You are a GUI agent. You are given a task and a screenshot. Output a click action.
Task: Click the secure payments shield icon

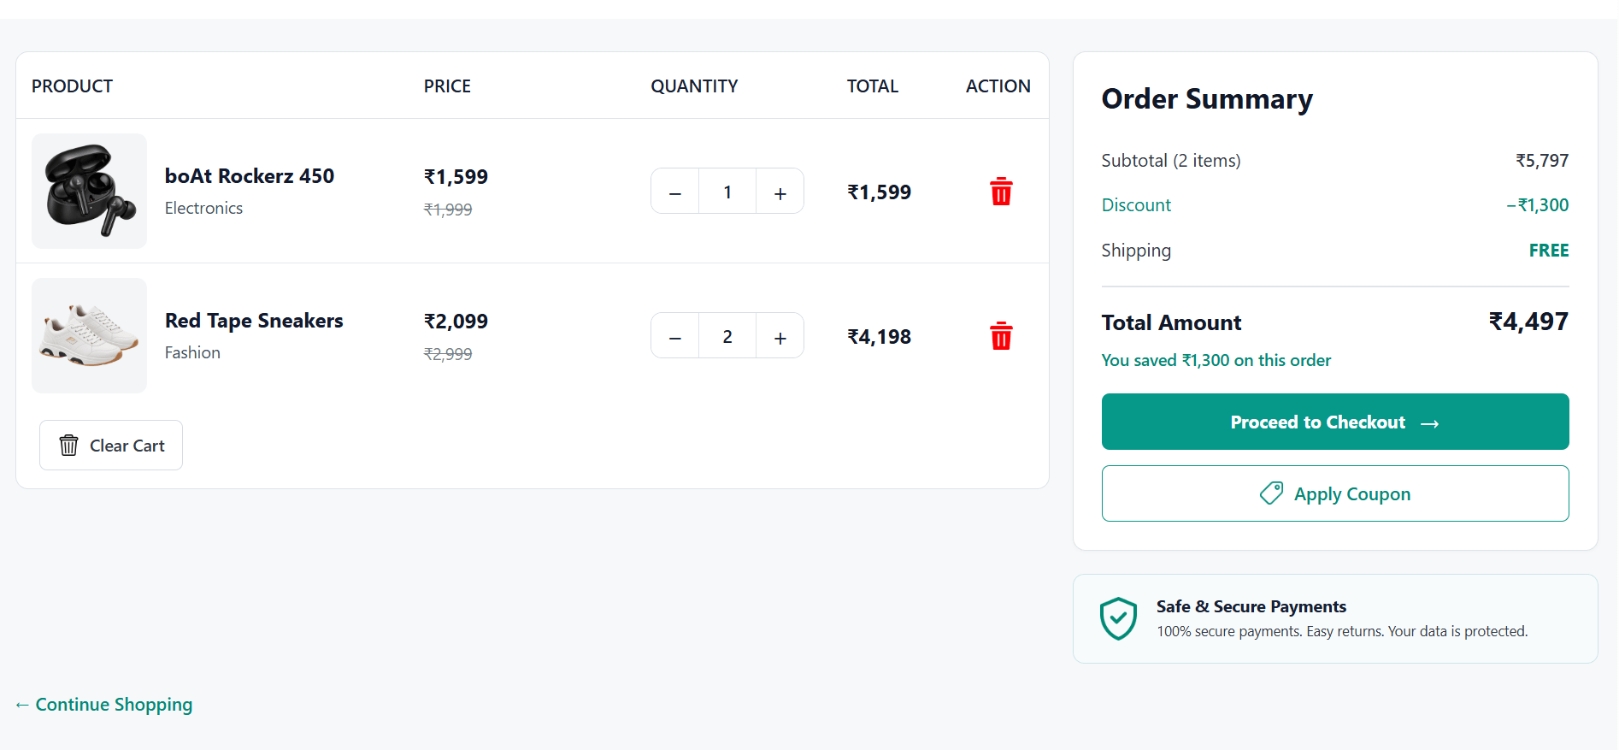coord(1118,618)
